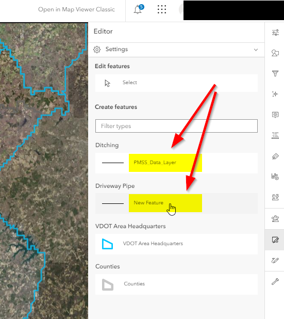This screenshot has height=319, width=284.
Task: Open the Properties sliders icon in sidebar
Action: [275, 33]
